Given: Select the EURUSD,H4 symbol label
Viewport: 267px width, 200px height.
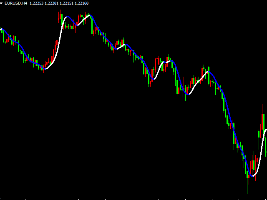Looking at the screenshot, I should click(16, 3).
